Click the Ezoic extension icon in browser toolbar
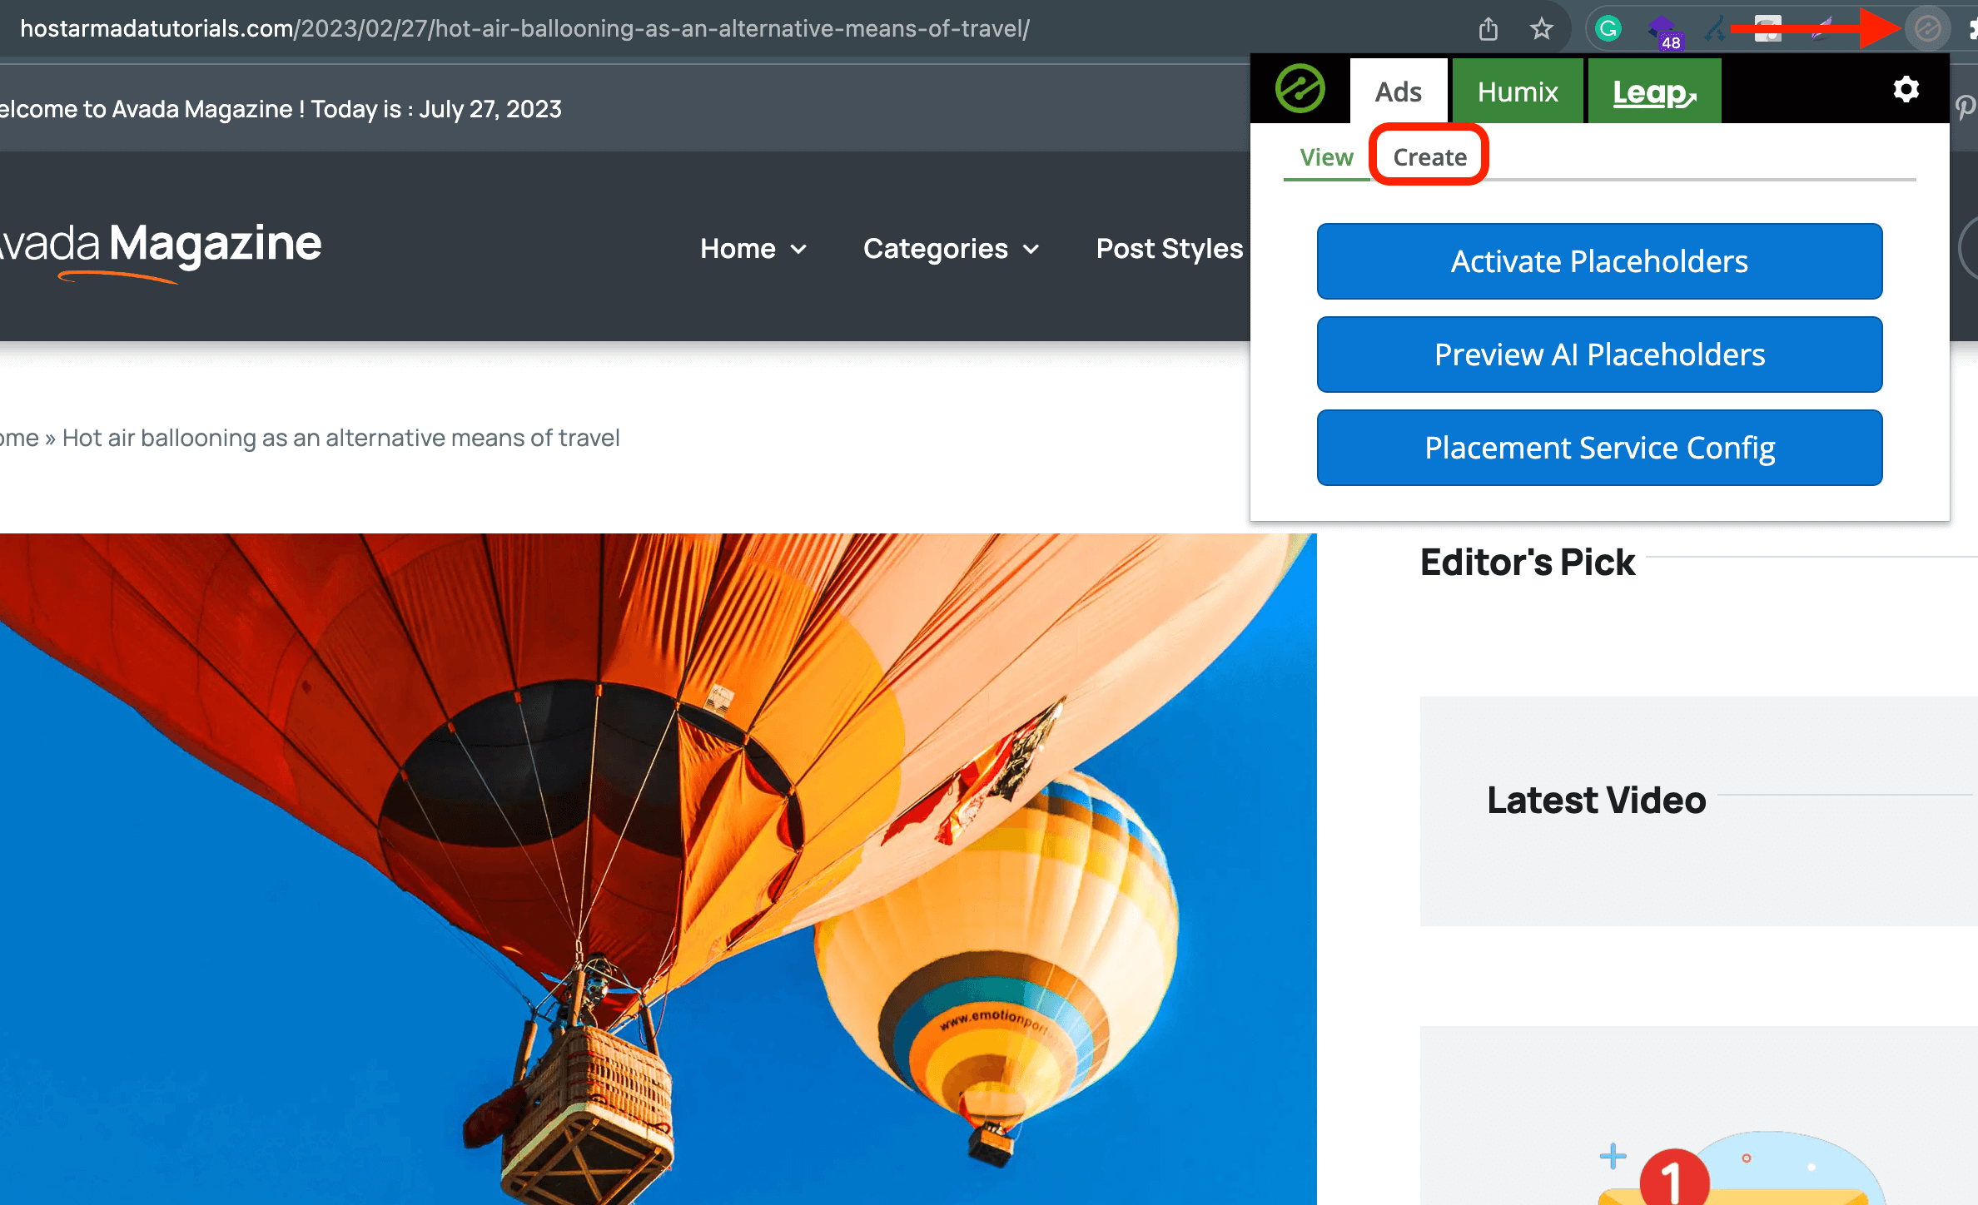 [1927, 29]
